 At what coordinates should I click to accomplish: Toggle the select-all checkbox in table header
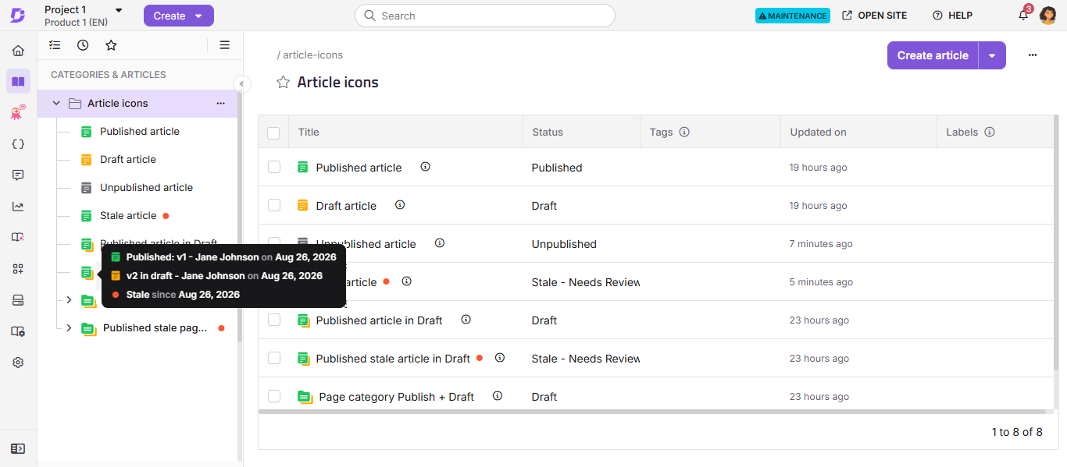tap(273, 133)
